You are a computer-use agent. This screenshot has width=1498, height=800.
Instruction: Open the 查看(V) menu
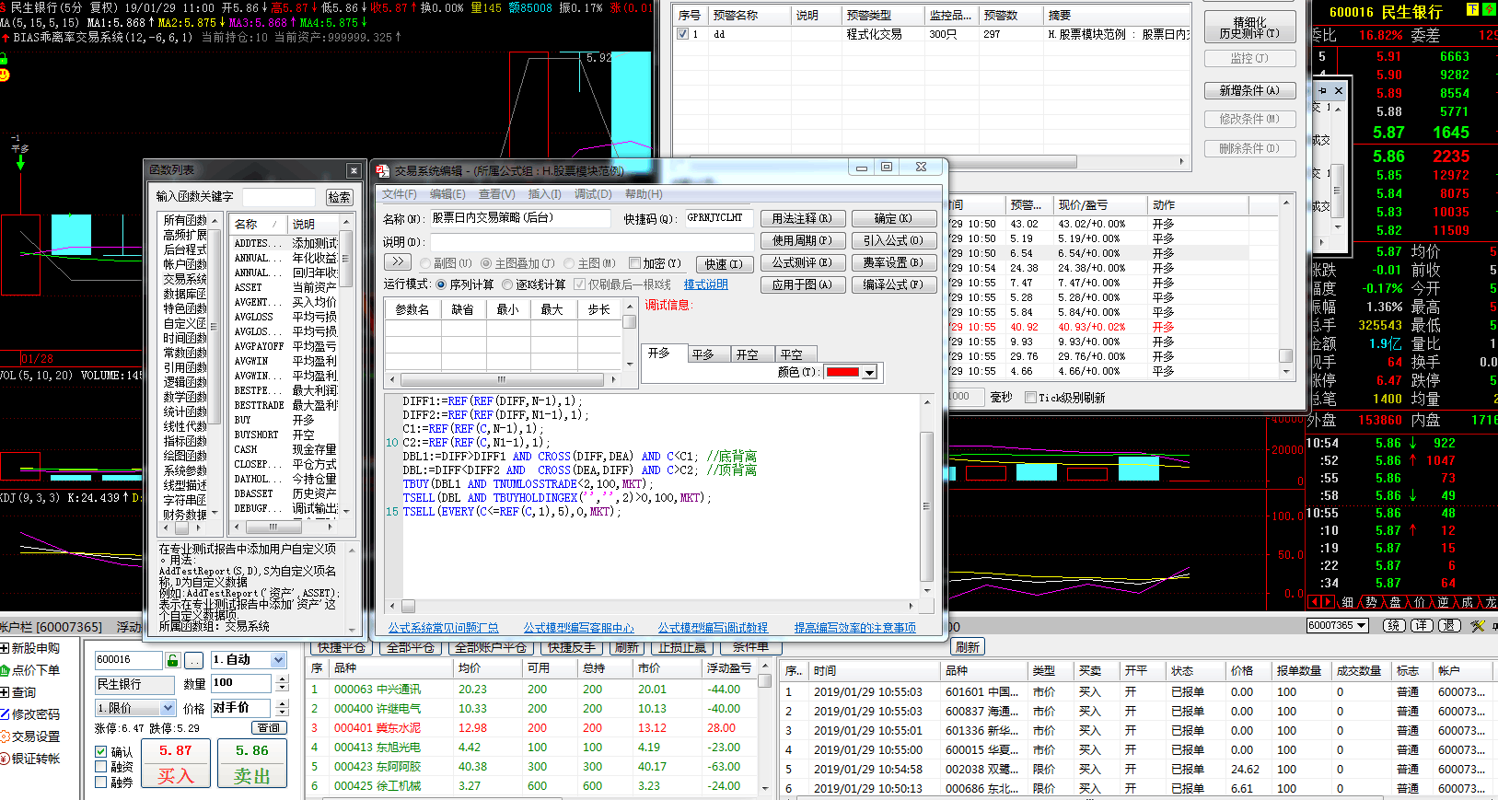pos(496,194)
